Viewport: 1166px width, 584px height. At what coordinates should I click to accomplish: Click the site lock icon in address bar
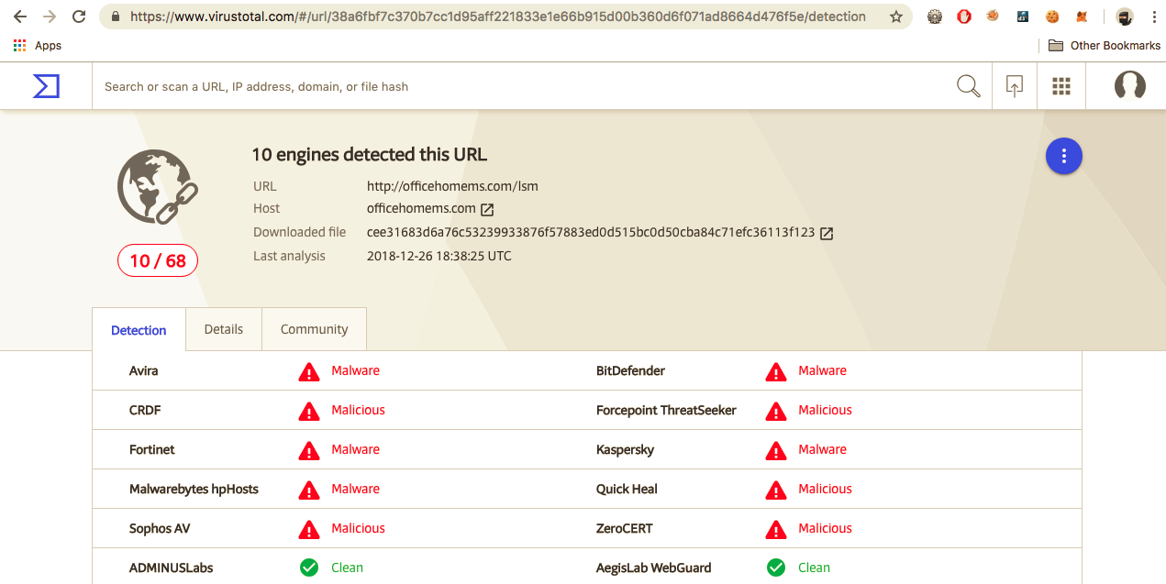tap(115, 17)
